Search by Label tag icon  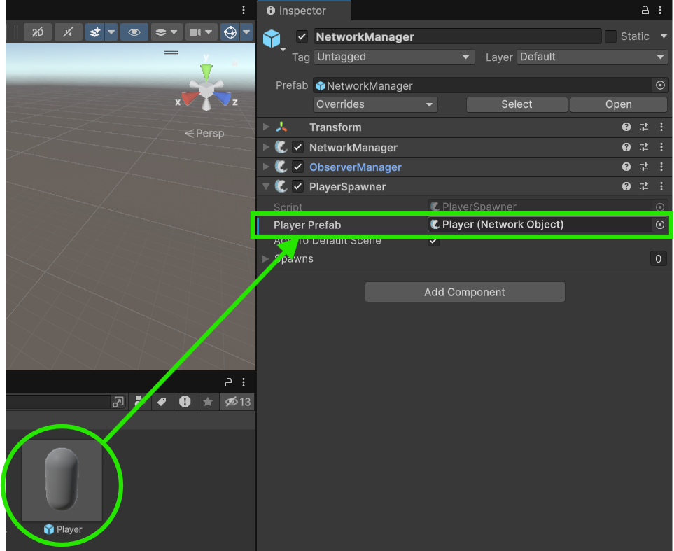[x=162, y=402]
